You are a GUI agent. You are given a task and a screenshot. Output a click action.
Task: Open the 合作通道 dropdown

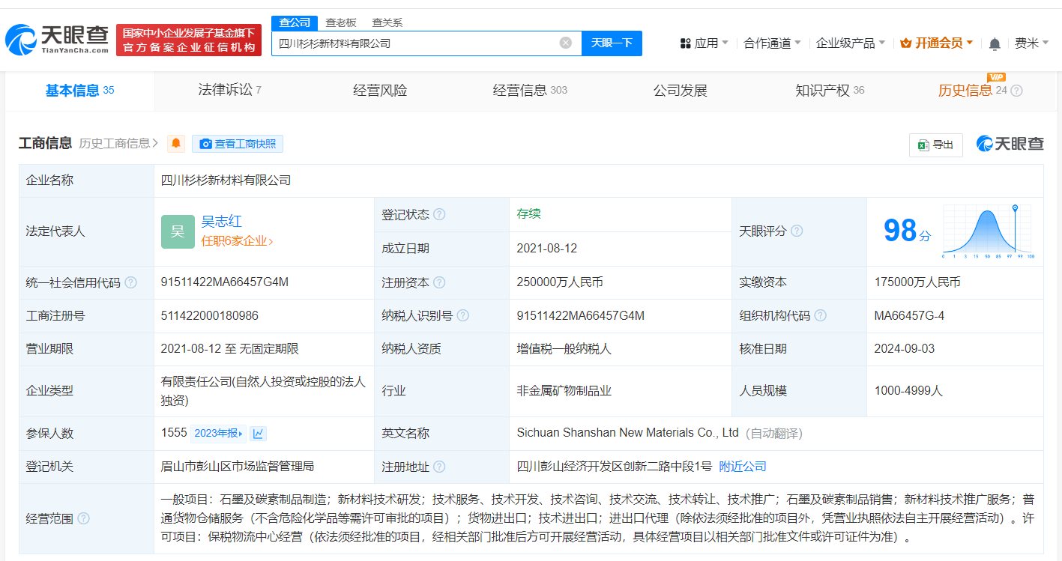772,43
